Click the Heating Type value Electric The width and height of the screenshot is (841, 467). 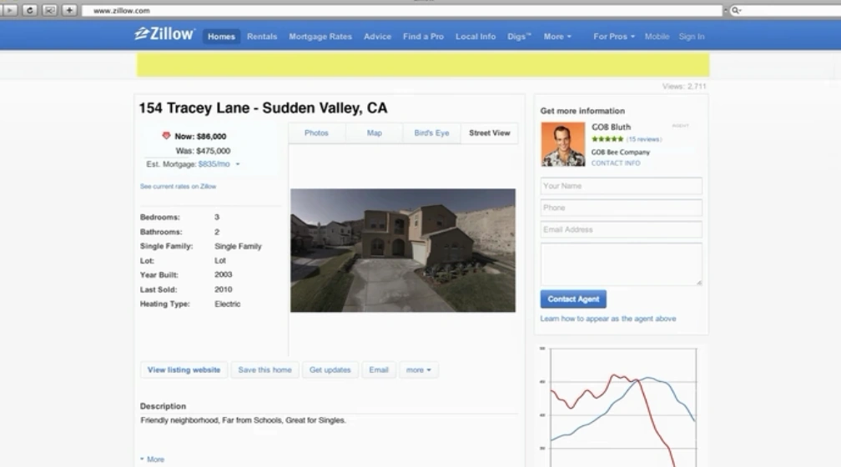click(228, 304)
